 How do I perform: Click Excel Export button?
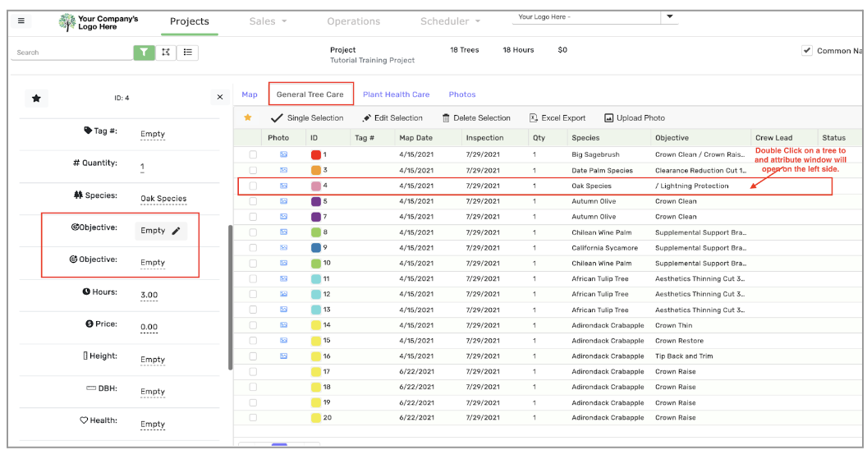(x=557, y=117)
